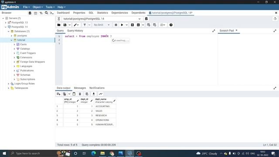Click the Explain Analyze button
The height and width of the screenshot is (157, 279).
tap(138, 25)
